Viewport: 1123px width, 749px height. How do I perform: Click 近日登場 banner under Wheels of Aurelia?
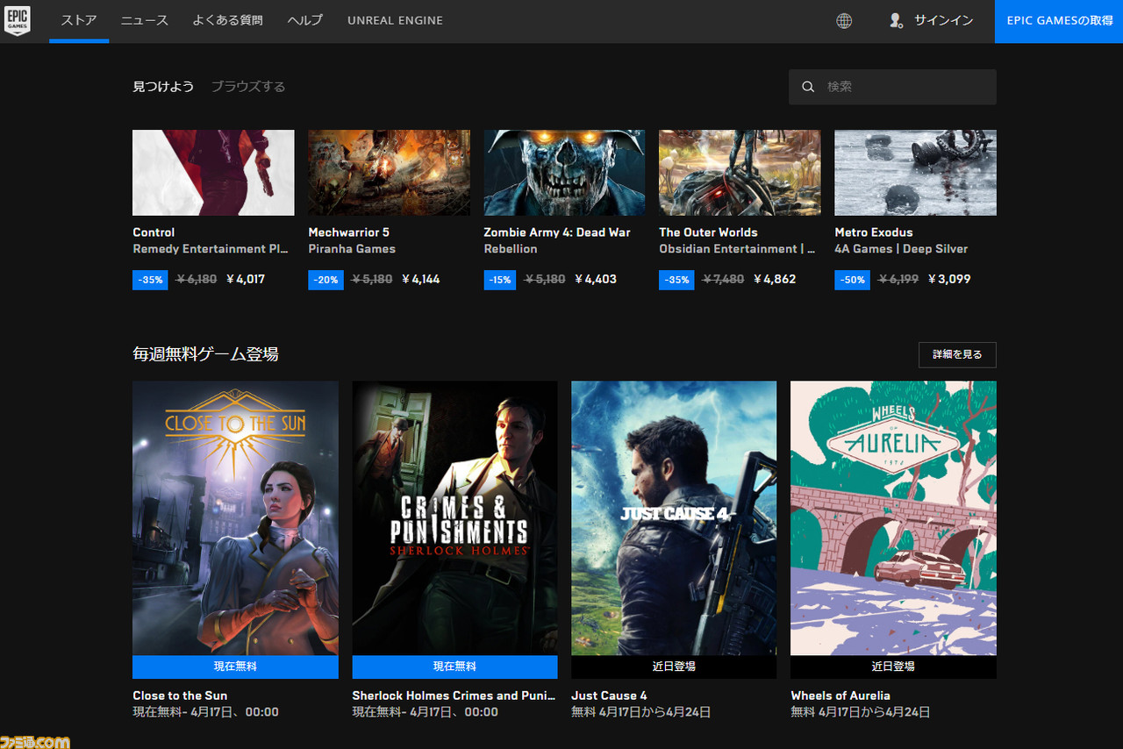(x=893, y=667)
